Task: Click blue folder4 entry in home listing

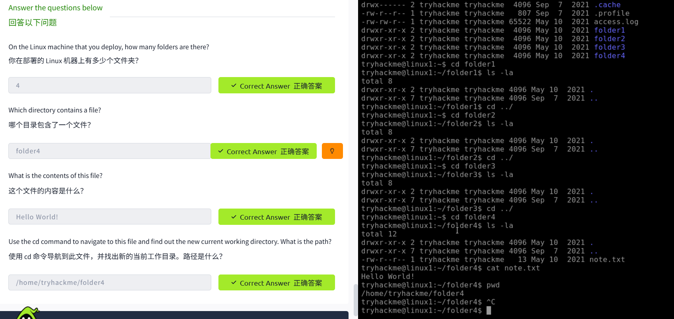Action: pyautogui.click(x=609, y=56)
